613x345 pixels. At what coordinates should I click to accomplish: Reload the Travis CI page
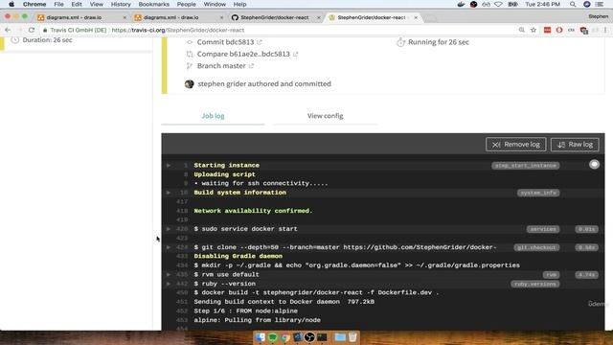32,30
